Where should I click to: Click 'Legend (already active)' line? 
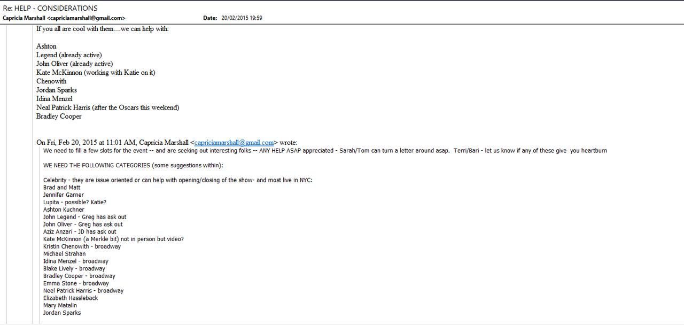[69, 55]
